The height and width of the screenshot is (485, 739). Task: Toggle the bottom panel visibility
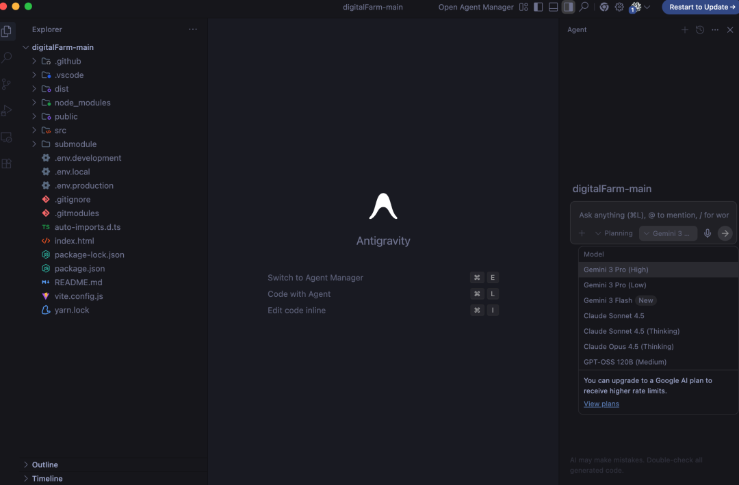tap(554, 7)
